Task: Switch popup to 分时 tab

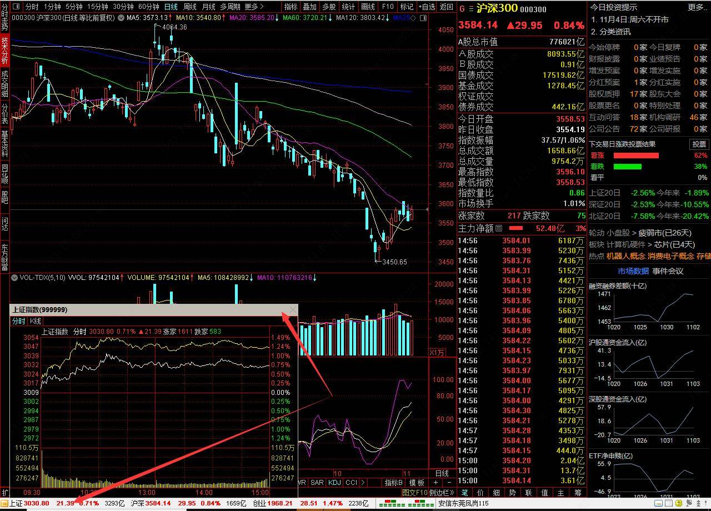Action: [x=18, y=321]
